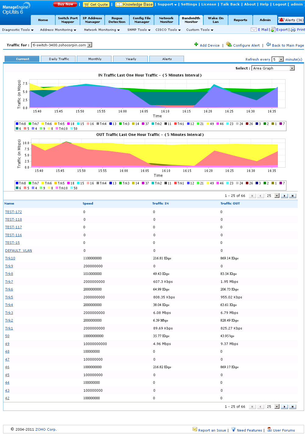Viewport: 305px width, 434px height.
Task: Open the Traffic for device dropdown
Action: (x=90, y=45)
